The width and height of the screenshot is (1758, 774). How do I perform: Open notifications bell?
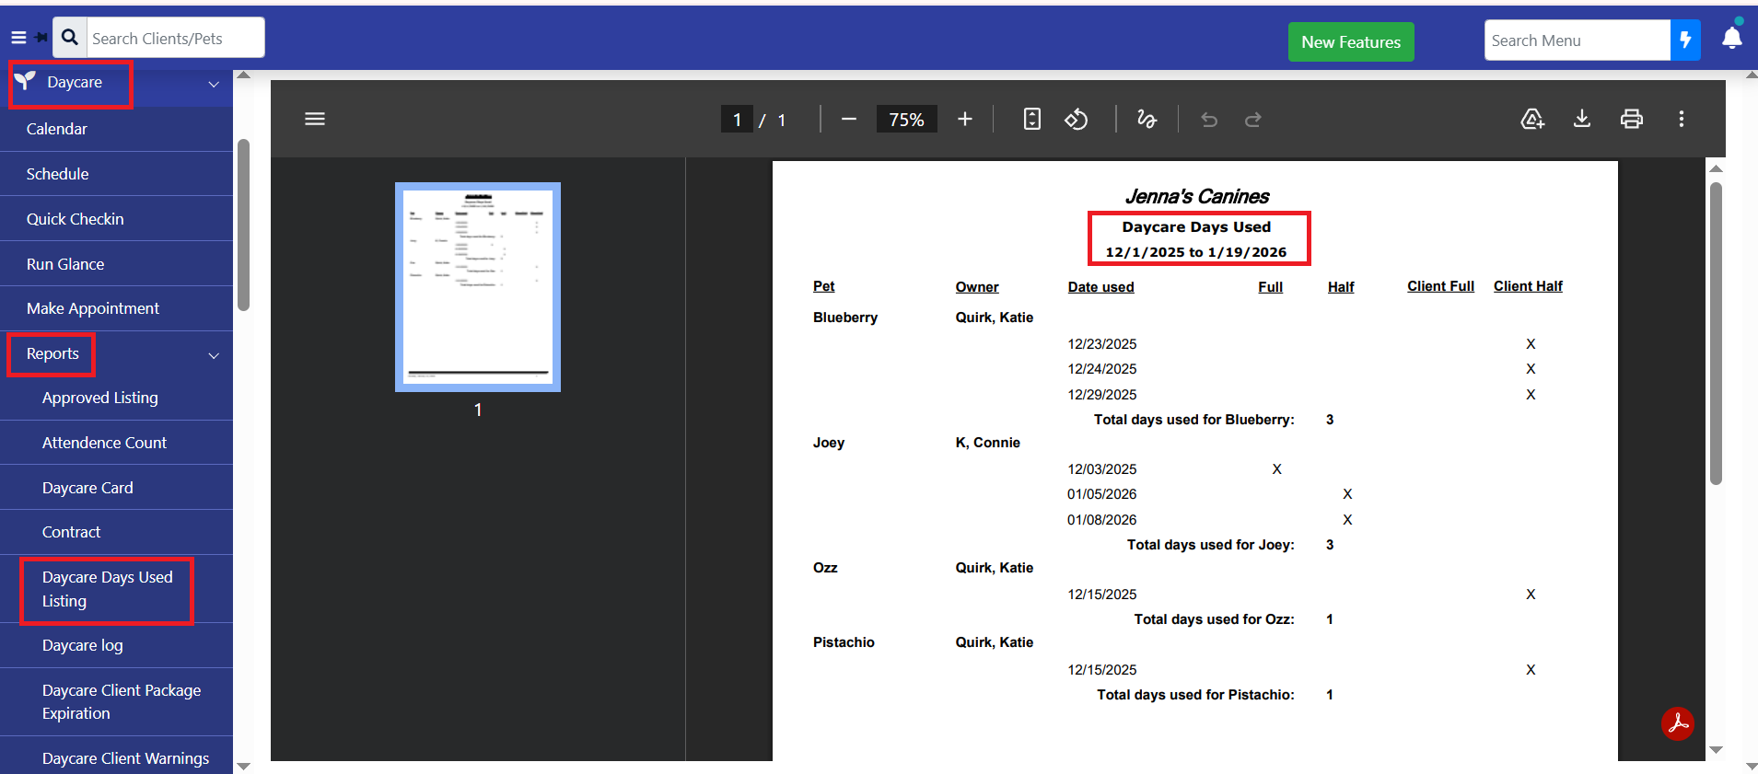(x=1731, y=39)
